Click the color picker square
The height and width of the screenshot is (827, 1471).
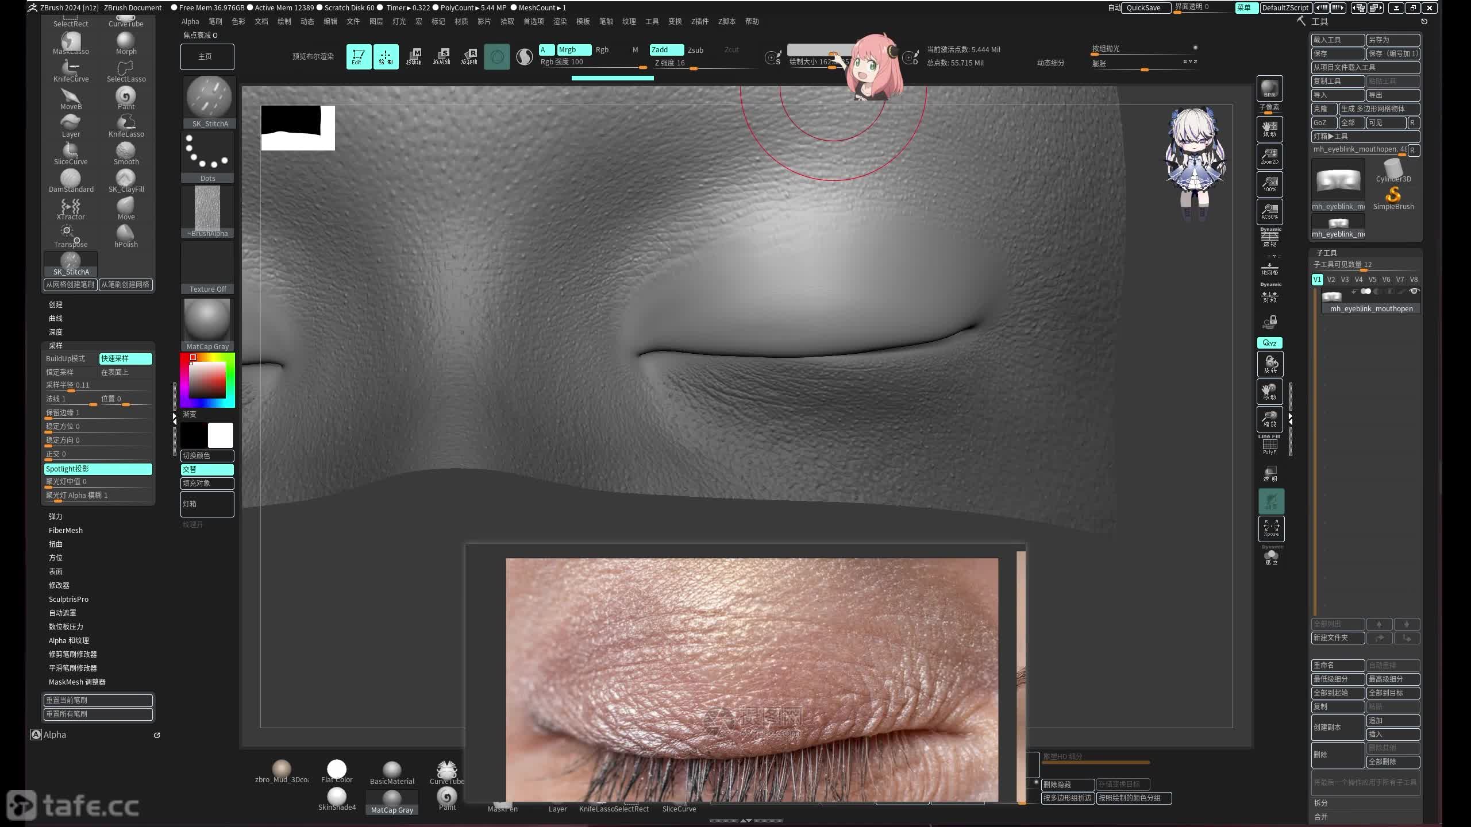207,380
